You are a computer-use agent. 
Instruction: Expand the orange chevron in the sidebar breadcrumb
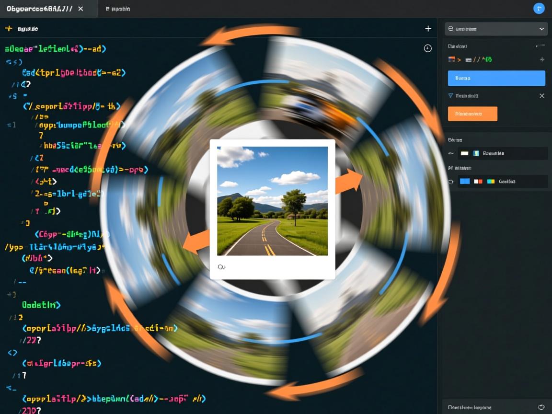[x=459, y=60]
